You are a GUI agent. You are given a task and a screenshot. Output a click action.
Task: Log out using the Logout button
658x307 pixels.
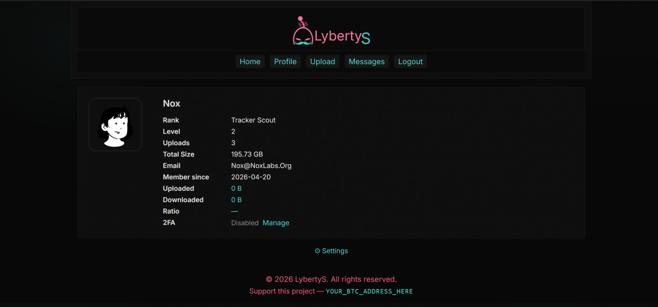(410, 62)
